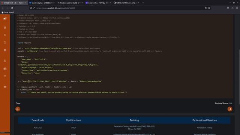This screenshot has width=240, height=135.
Task: Open the Firefox application menu
Action: (237, 8)
